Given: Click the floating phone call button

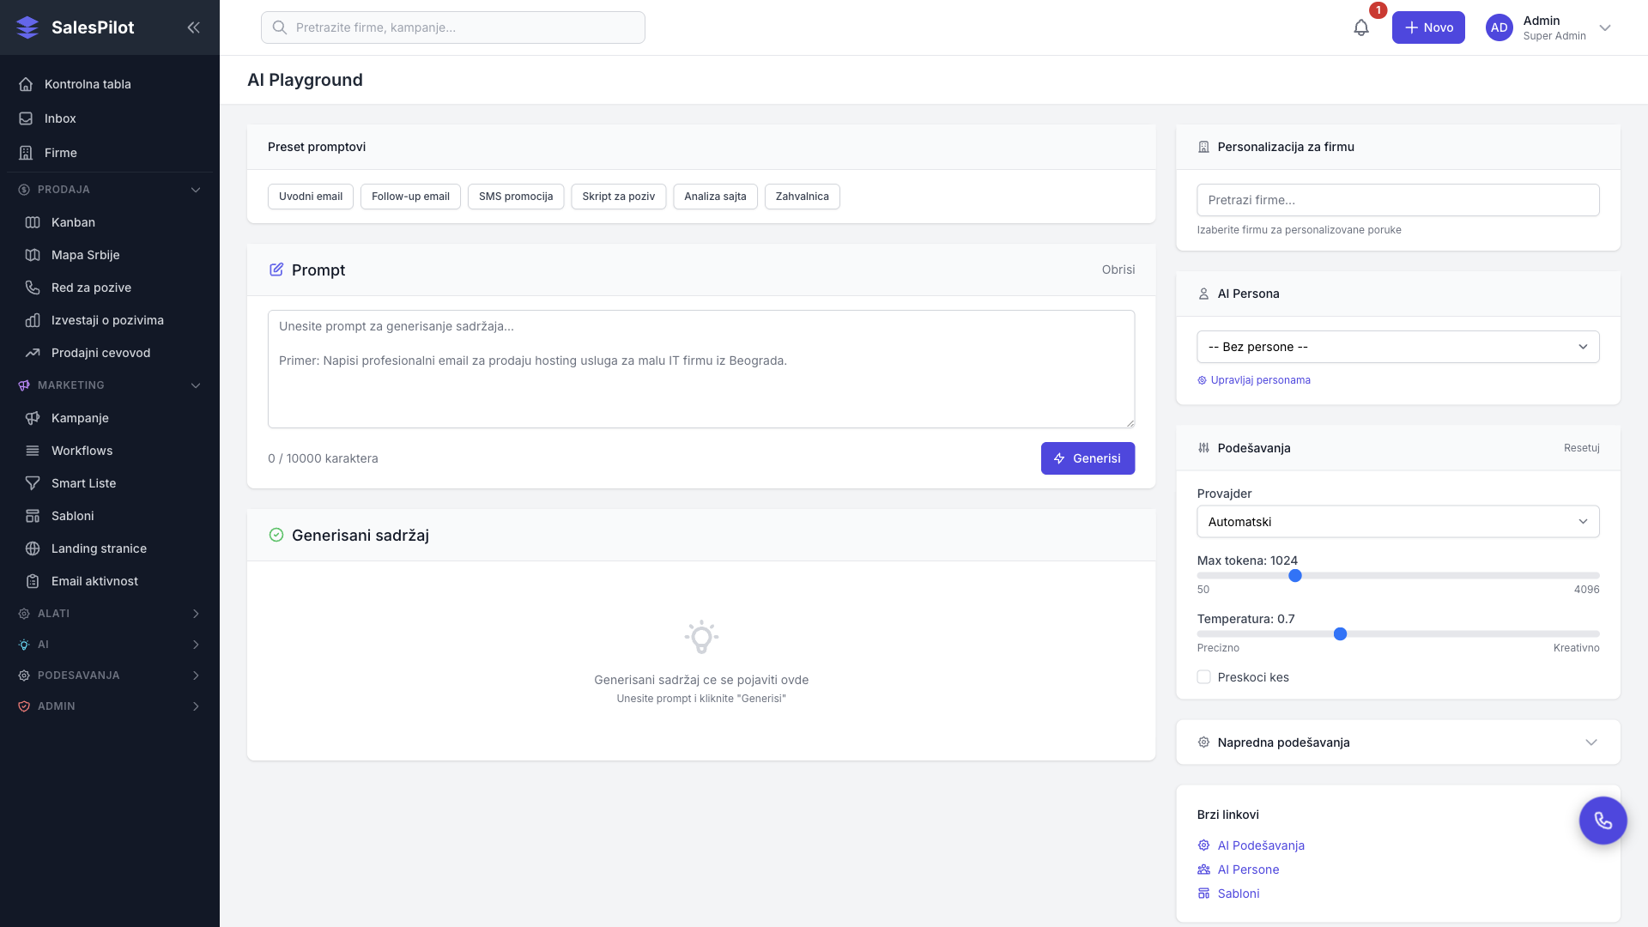Looking at the screenshot, I should [1603, 821].
